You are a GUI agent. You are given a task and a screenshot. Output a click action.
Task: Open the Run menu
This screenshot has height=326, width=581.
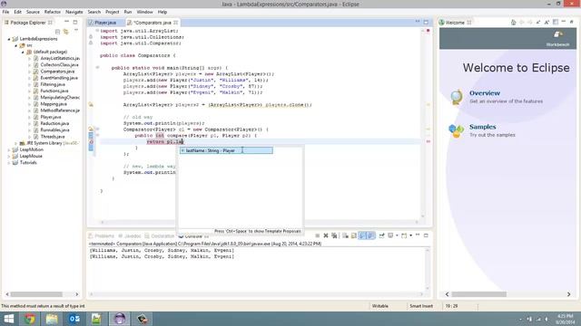point(128,12)
